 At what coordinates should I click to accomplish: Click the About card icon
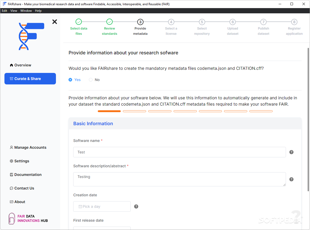[x=12, y=202]
